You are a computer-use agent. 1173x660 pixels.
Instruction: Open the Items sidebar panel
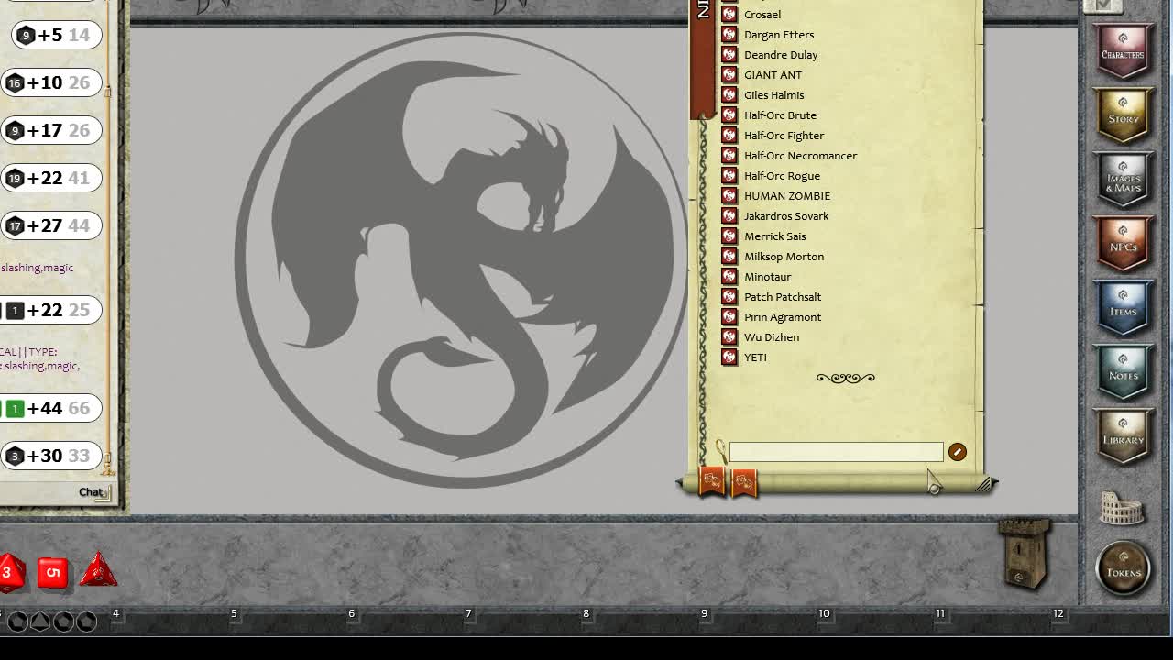pyautogui.click(x=1123, y=305)
